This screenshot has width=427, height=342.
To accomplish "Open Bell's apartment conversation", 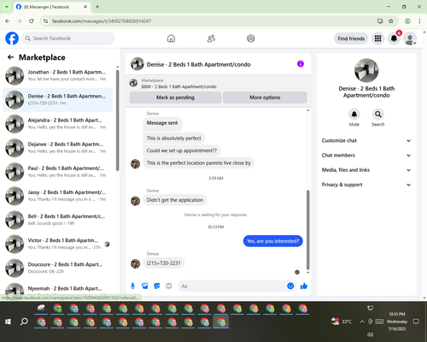I will pyautogui.click(x=58, y=220).
